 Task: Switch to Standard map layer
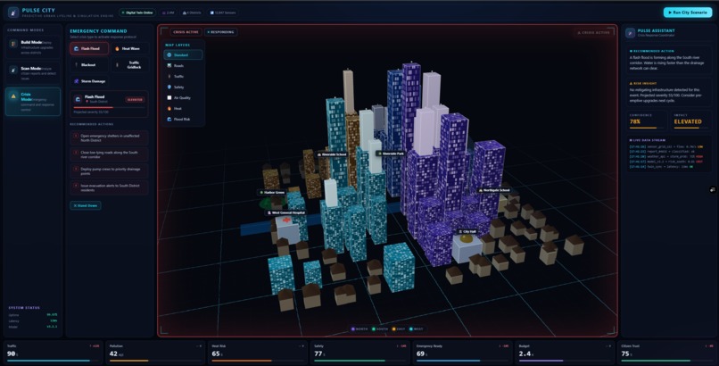click(183, 55)
